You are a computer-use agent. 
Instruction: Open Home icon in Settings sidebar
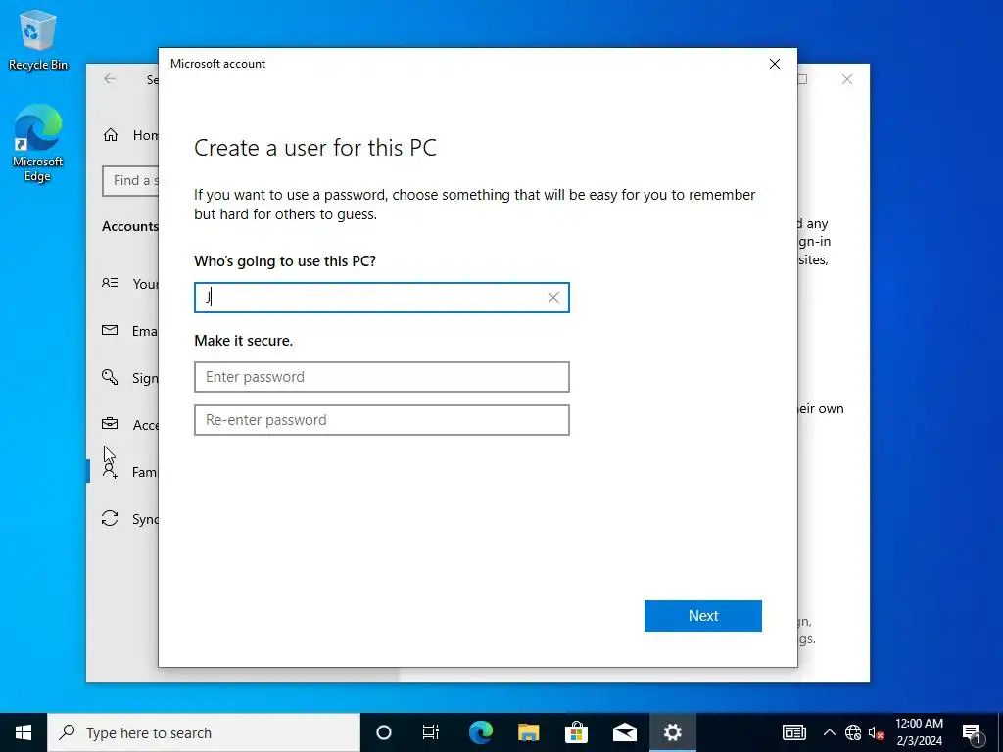(x=111, y=135)
